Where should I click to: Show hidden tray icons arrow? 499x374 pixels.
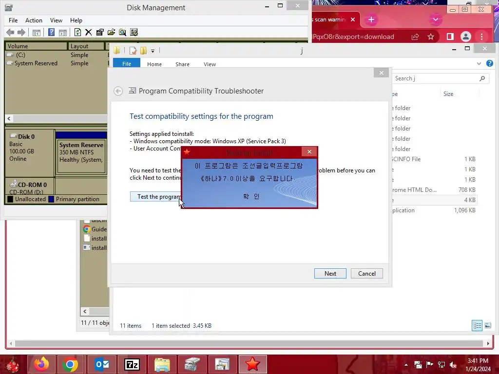pyautogui.click(x=406, y=365)
